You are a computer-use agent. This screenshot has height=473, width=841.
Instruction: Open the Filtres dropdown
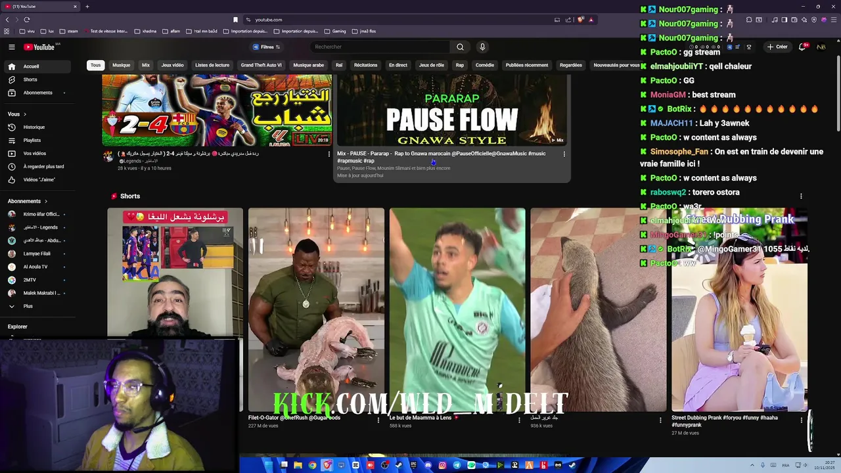[x=267, y=47]
